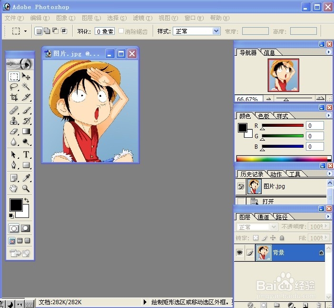Screen dimensions: 334x308
Task: Select the Move tool
Action: pyautogui.click(x=26, y=76)
